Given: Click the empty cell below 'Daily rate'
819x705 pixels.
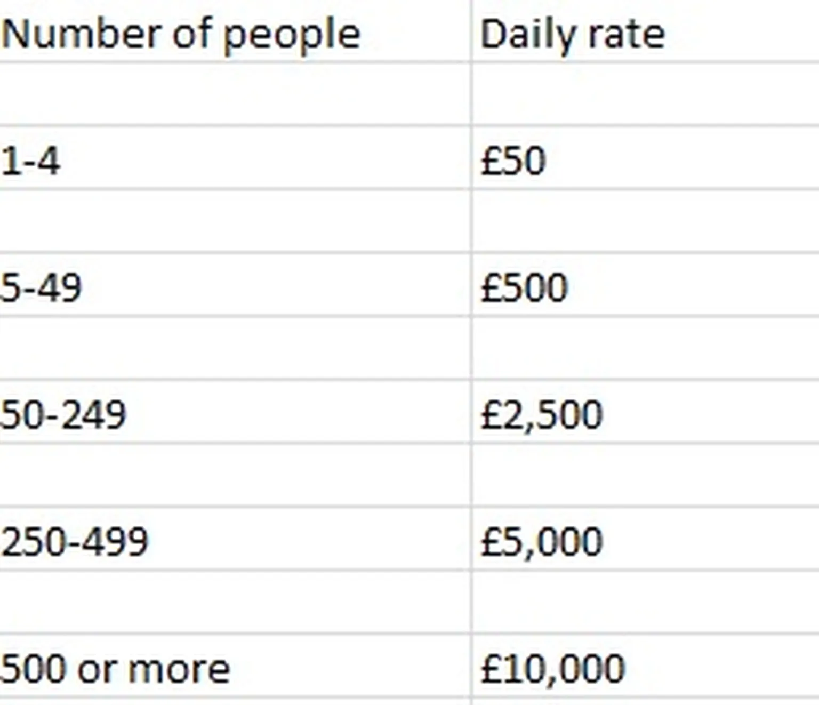Looking at the screenshot, I should [x=645, y=94].
